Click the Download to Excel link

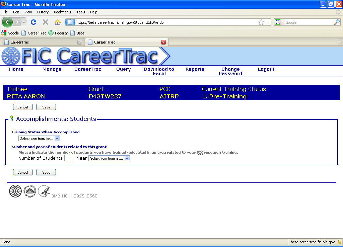click(x=159, y=71)
